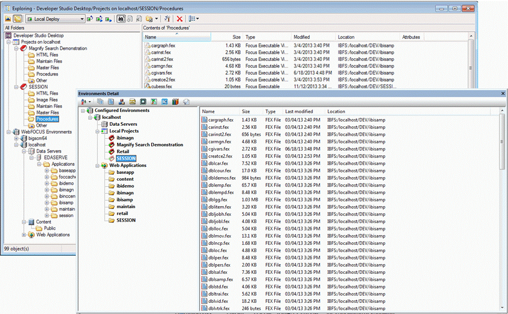Image resolution: width=508 pixels, height=314 pixels.
Task: Sort Explorer file list by Name column
Action: pyautogui.click(x=177, y=37)
